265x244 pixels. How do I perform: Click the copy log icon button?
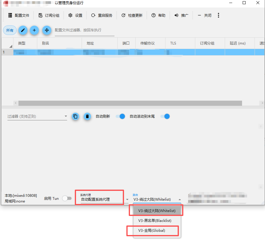[x=75, y=116]
